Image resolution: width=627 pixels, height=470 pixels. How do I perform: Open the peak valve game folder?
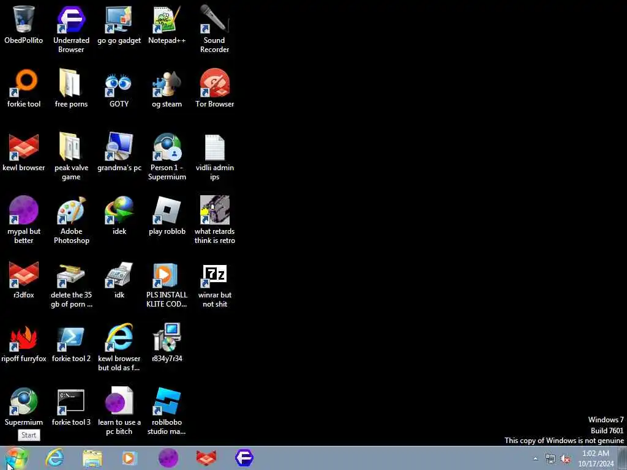pos(71,156)
